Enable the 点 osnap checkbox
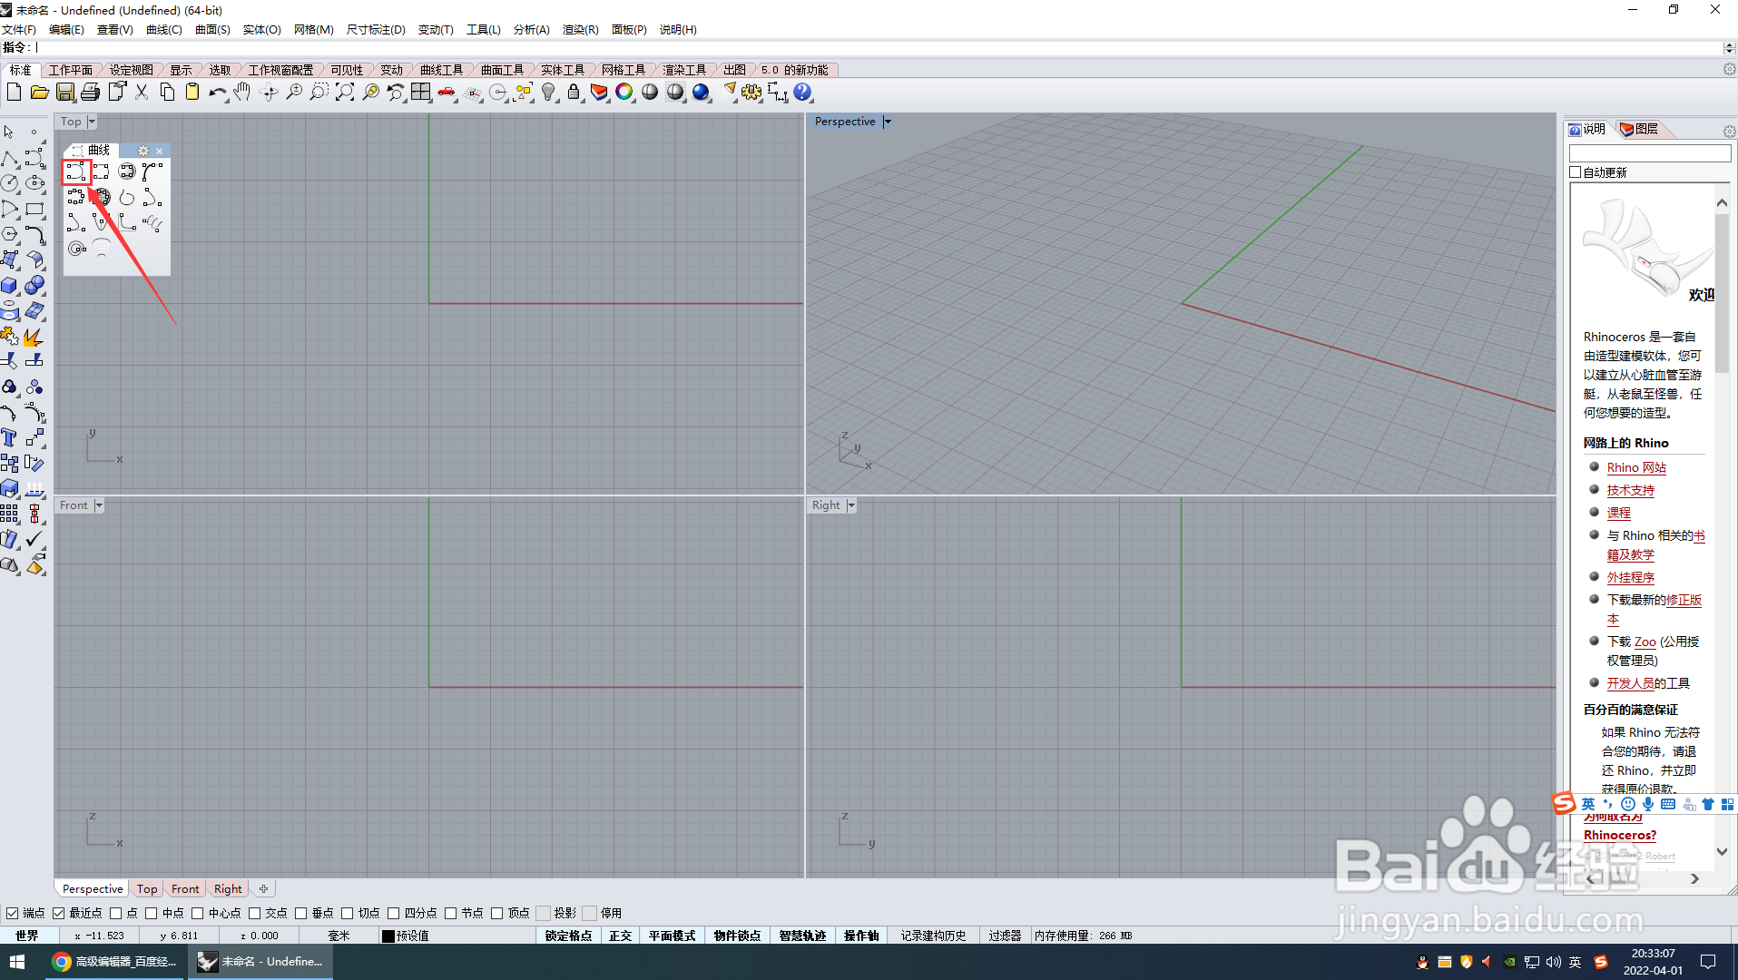 116,913
